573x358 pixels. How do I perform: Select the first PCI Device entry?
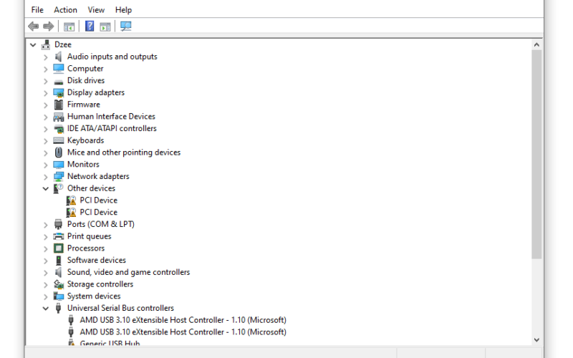click(x=99, y=200)
